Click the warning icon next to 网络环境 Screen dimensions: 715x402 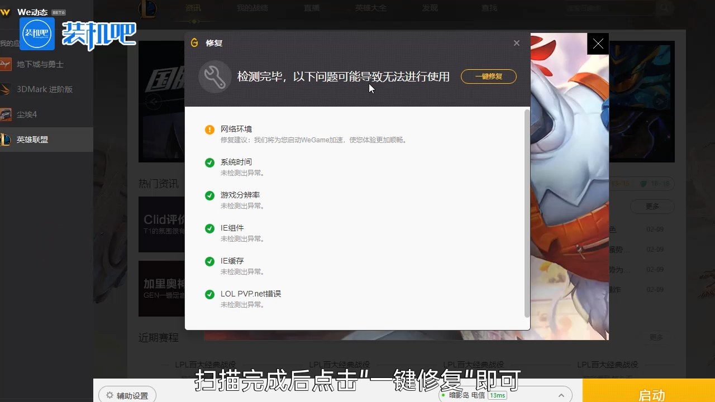[x=209, y=129]
